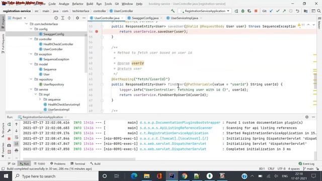Stop the running app via red square
The width and height of the screenshot is (322, 181).
coord(256,11)
